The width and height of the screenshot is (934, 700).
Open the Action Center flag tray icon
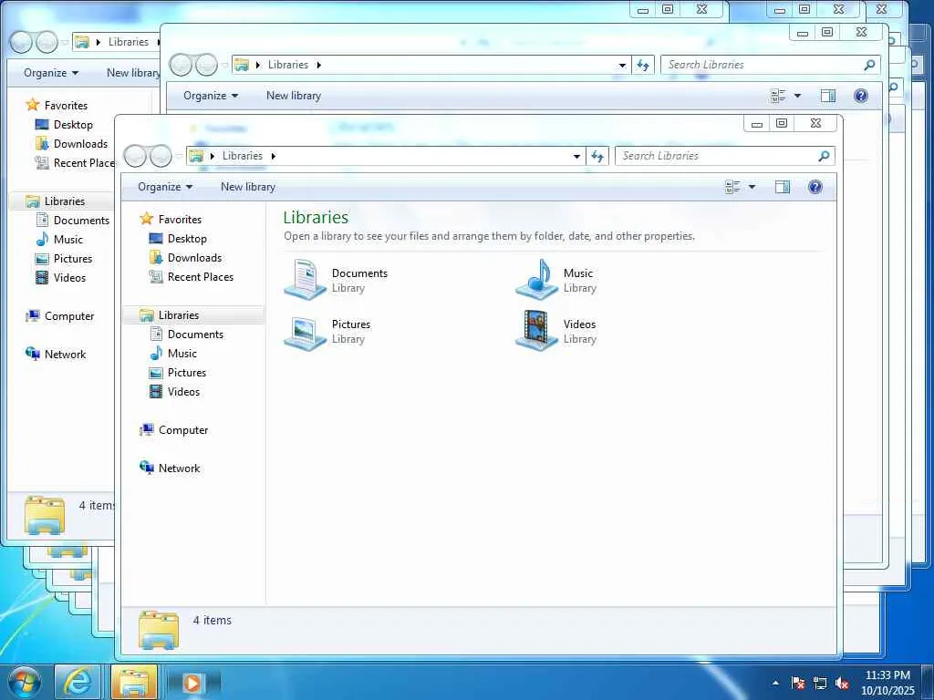[798, 683]
